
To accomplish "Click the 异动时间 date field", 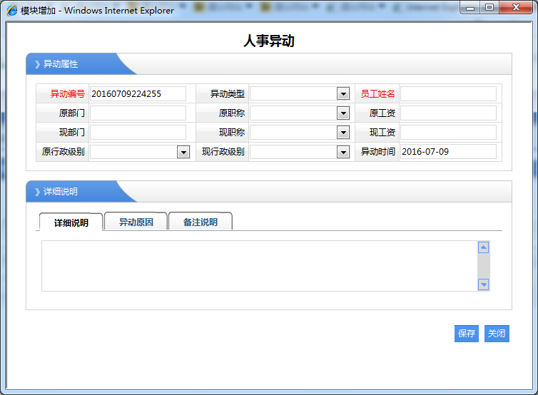I will click(448, 152).
